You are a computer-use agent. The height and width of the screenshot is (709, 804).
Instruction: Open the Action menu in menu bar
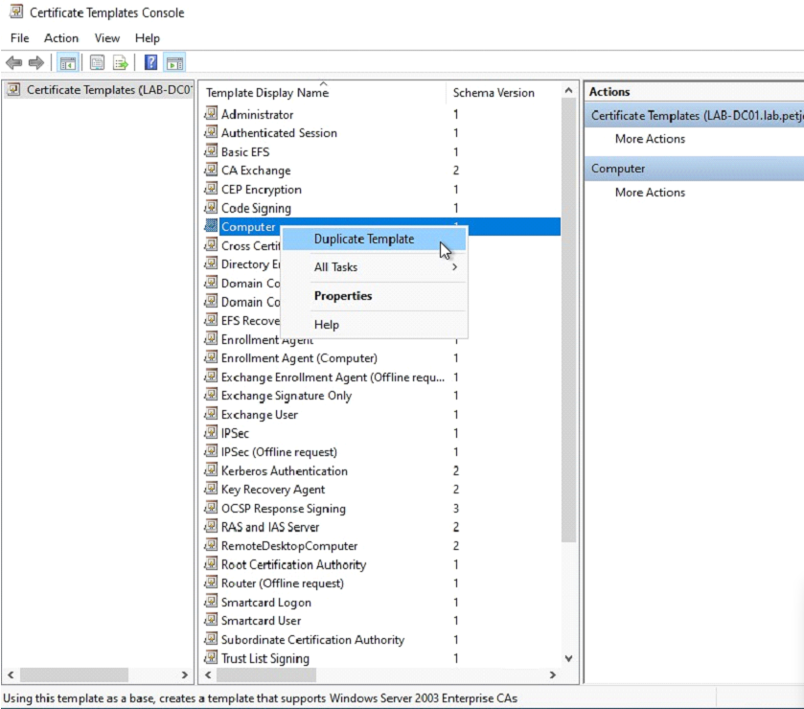[61, 38]
